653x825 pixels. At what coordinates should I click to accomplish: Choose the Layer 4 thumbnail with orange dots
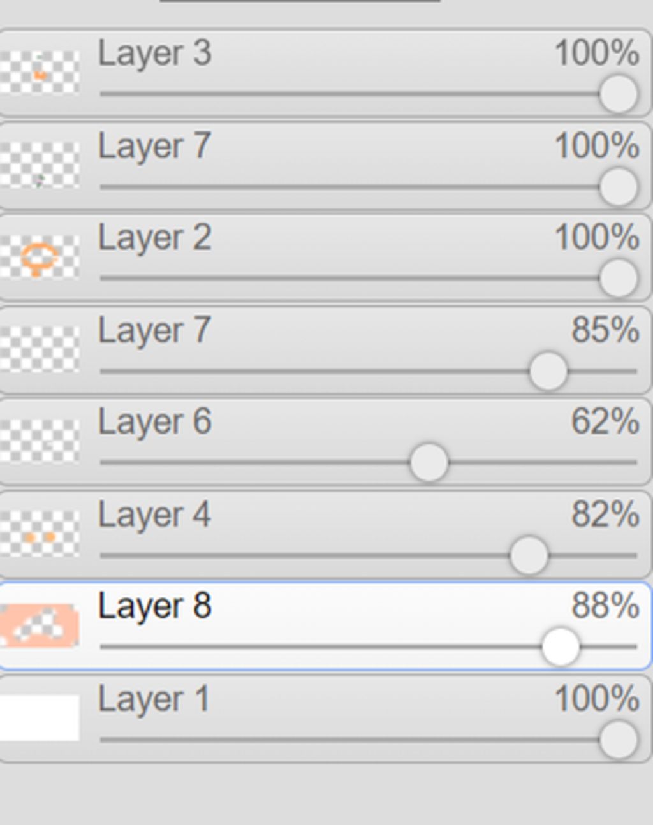click(40, 533)
